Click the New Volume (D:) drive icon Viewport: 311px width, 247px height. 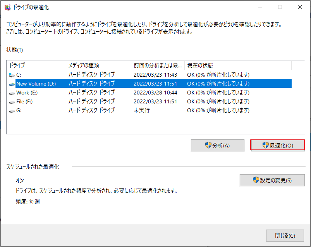pos(11,84)
